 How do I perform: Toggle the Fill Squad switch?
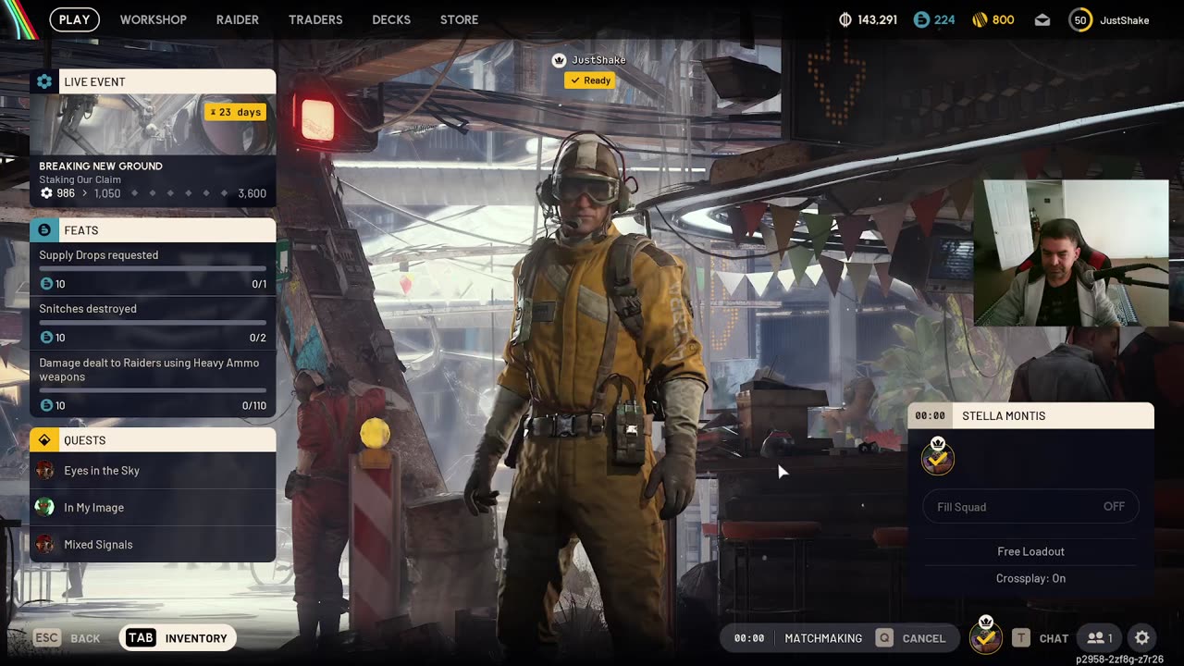1030,507
